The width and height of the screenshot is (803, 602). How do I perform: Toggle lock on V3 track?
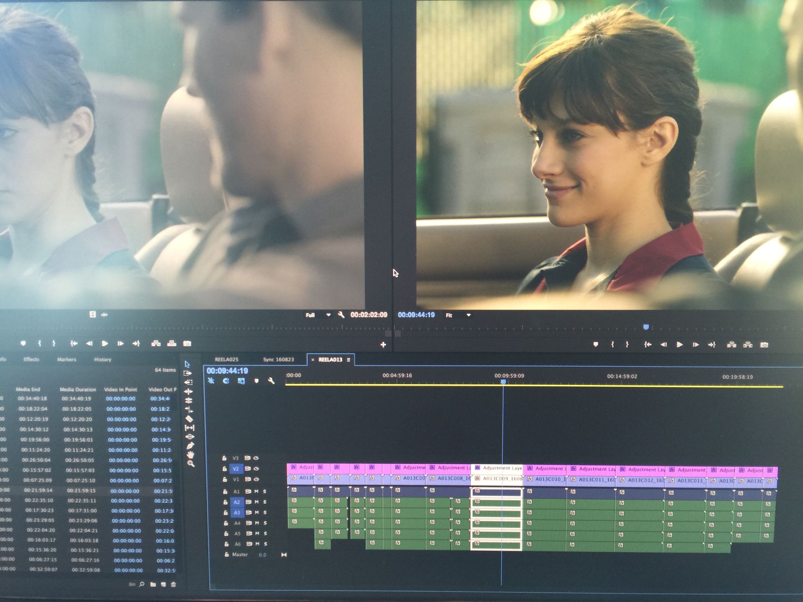(x=224, y=458)
